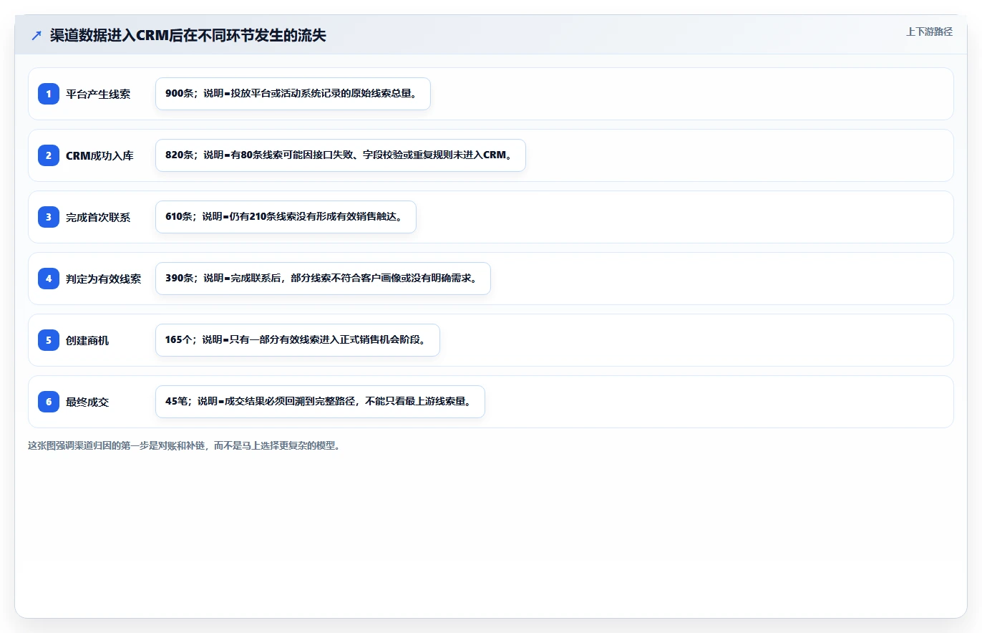Click the step 3 number badge

point(49,217)
